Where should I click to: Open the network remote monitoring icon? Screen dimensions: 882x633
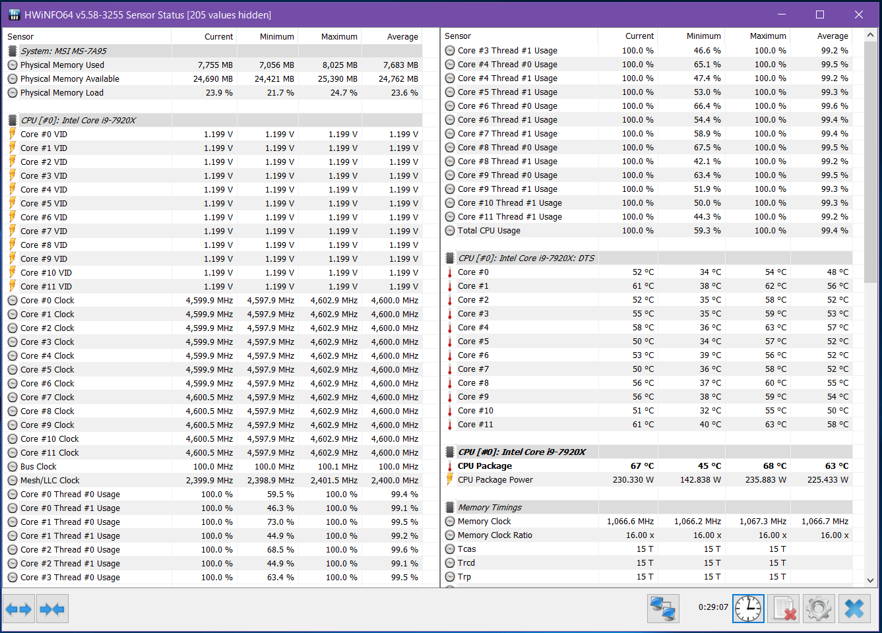point(663,608)
